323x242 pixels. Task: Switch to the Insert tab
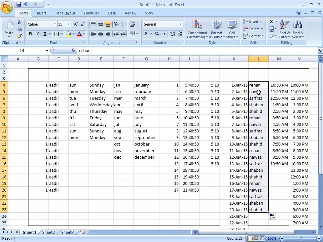pyautogui.click(x=41, y=13)
